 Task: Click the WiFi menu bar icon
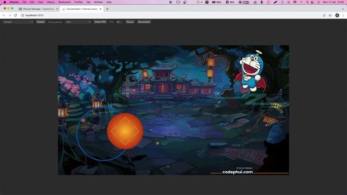(301, 2)
